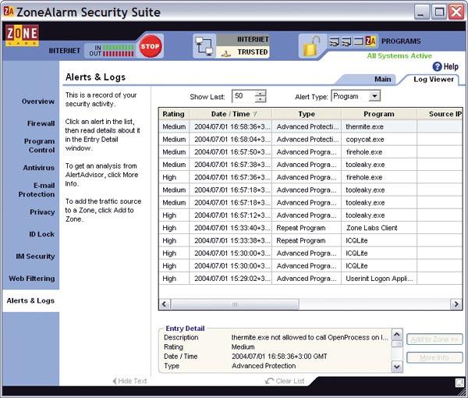
Task: Click the Show Last input field
Action: click(243, 96)
